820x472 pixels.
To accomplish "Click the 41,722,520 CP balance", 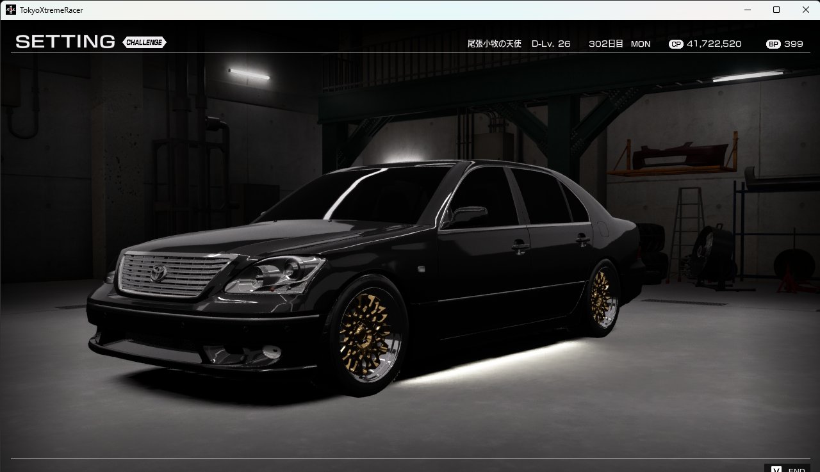I will (x=714, y=44).
